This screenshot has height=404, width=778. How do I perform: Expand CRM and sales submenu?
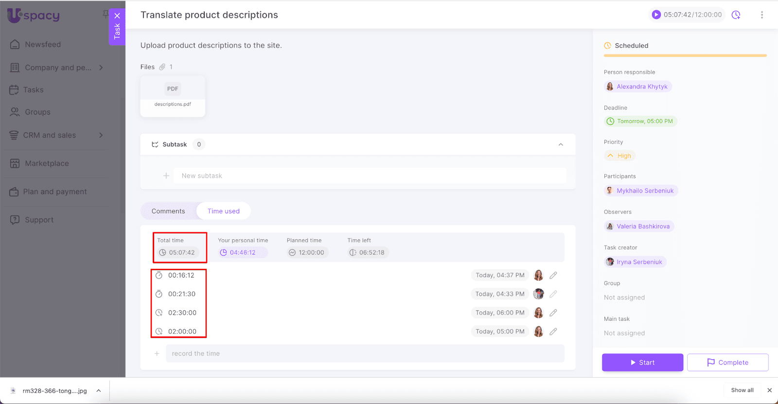click(x=101, y=135)
